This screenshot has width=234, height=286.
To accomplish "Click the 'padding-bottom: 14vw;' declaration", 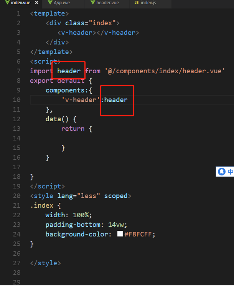I will [86, 225].
